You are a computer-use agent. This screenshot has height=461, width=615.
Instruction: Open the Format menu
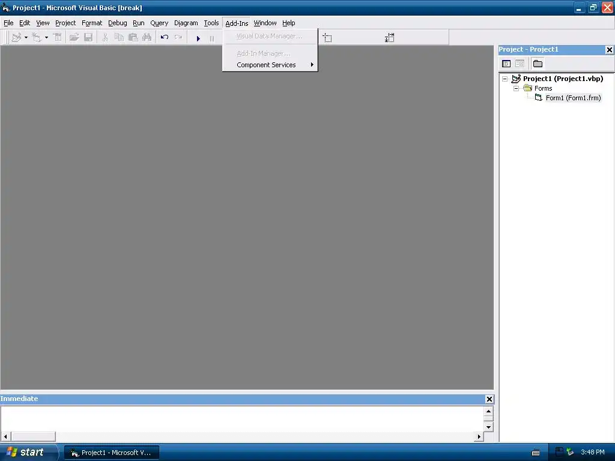pyautogui.click(x=92, y=23)
